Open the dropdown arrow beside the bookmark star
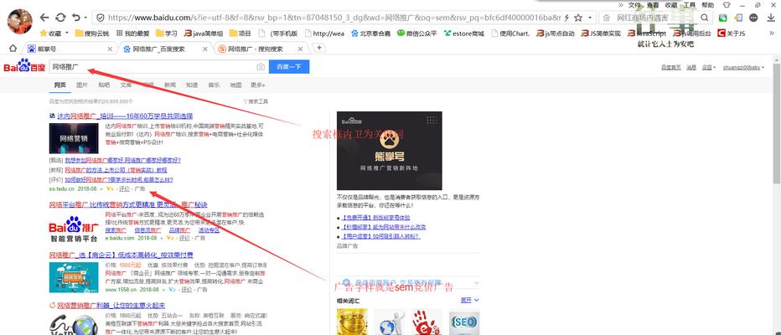Image resolution: width=781 pixels, height=335 pixels. 590,18
